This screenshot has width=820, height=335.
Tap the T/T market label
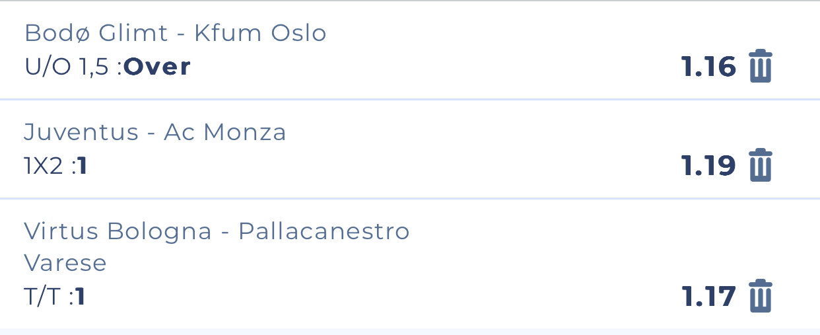click(42, 297)
